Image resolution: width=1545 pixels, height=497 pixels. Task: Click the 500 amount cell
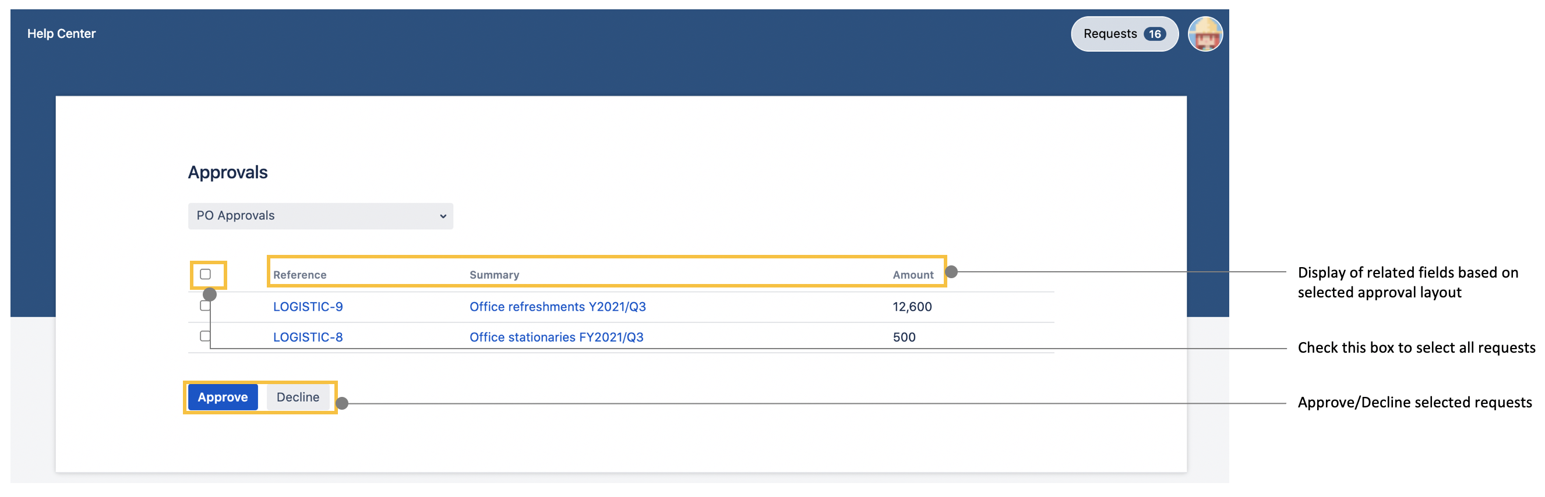pos(904,337)
